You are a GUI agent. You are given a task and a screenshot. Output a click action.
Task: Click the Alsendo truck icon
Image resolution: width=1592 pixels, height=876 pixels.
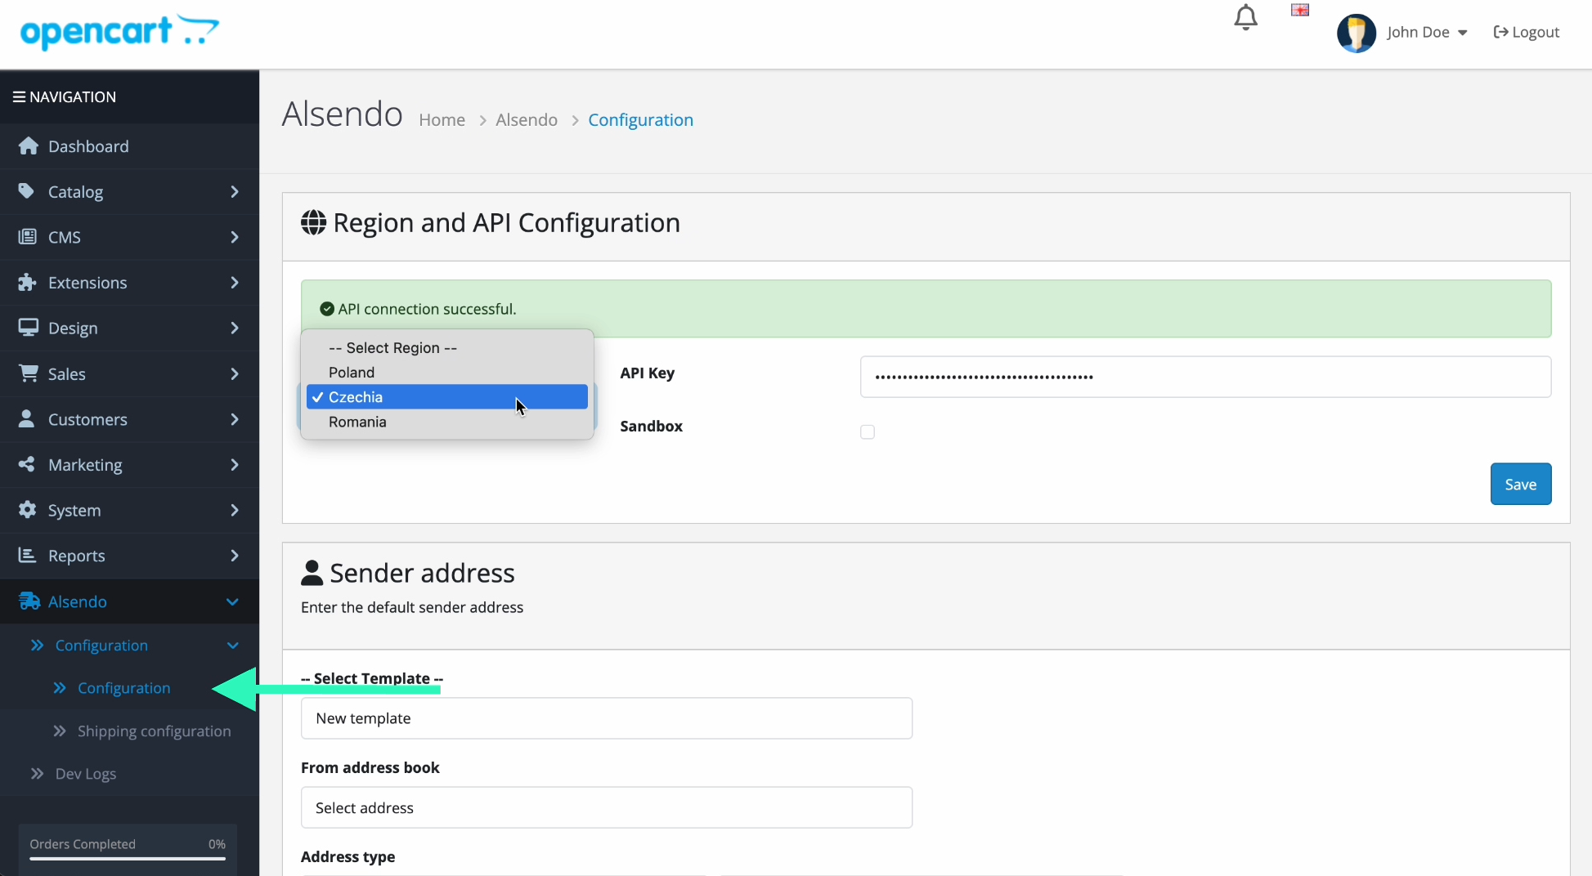(29, 601)
